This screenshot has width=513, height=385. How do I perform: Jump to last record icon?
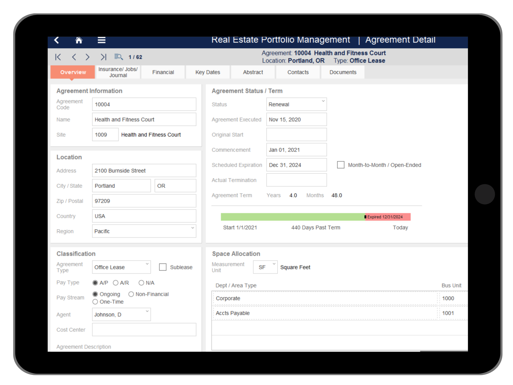click(x=103, y=57)
